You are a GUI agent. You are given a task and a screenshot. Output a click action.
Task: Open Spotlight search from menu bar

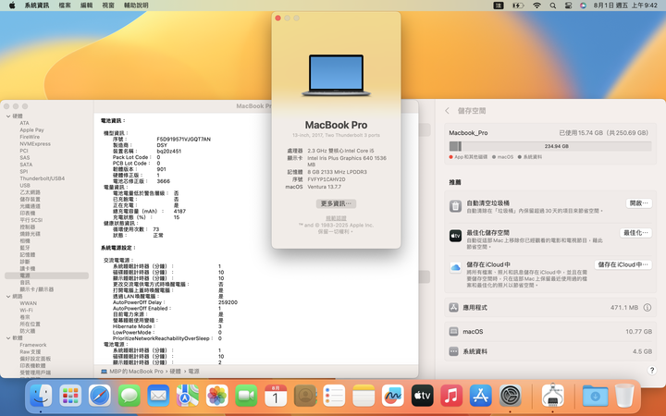tap(552, 6)
